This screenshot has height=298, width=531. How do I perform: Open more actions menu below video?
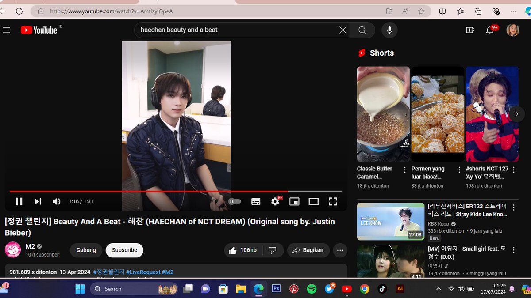tap(340, 250)
